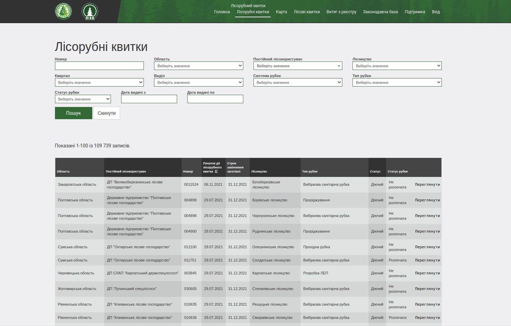Click the Дата видачі по date field

(215, 99)
